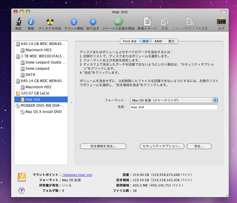Click the bottom format value Mac OS 拡張
Image resolution: width=237 pixels, height=203 pixels.
tap(71, 180)
